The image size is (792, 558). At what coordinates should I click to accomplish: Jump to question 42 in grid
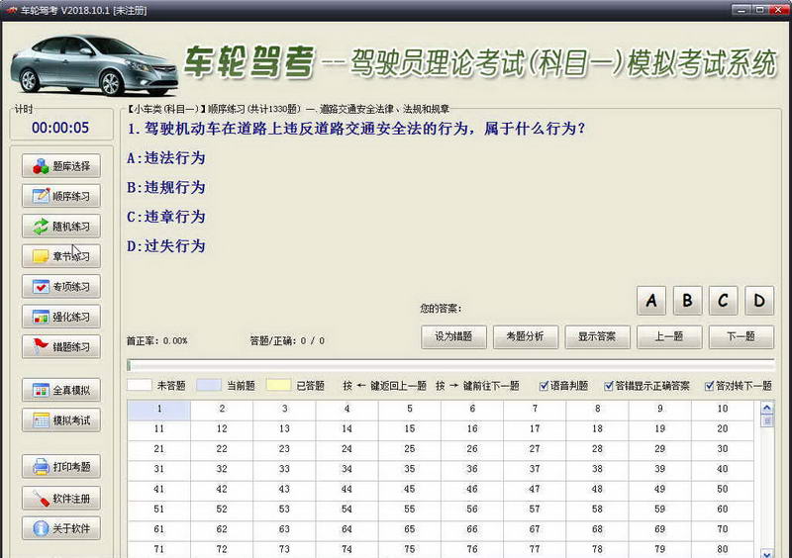tap(222, 490)
